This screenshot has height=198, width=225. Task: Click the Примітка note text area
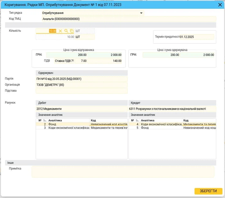(123, 172)
